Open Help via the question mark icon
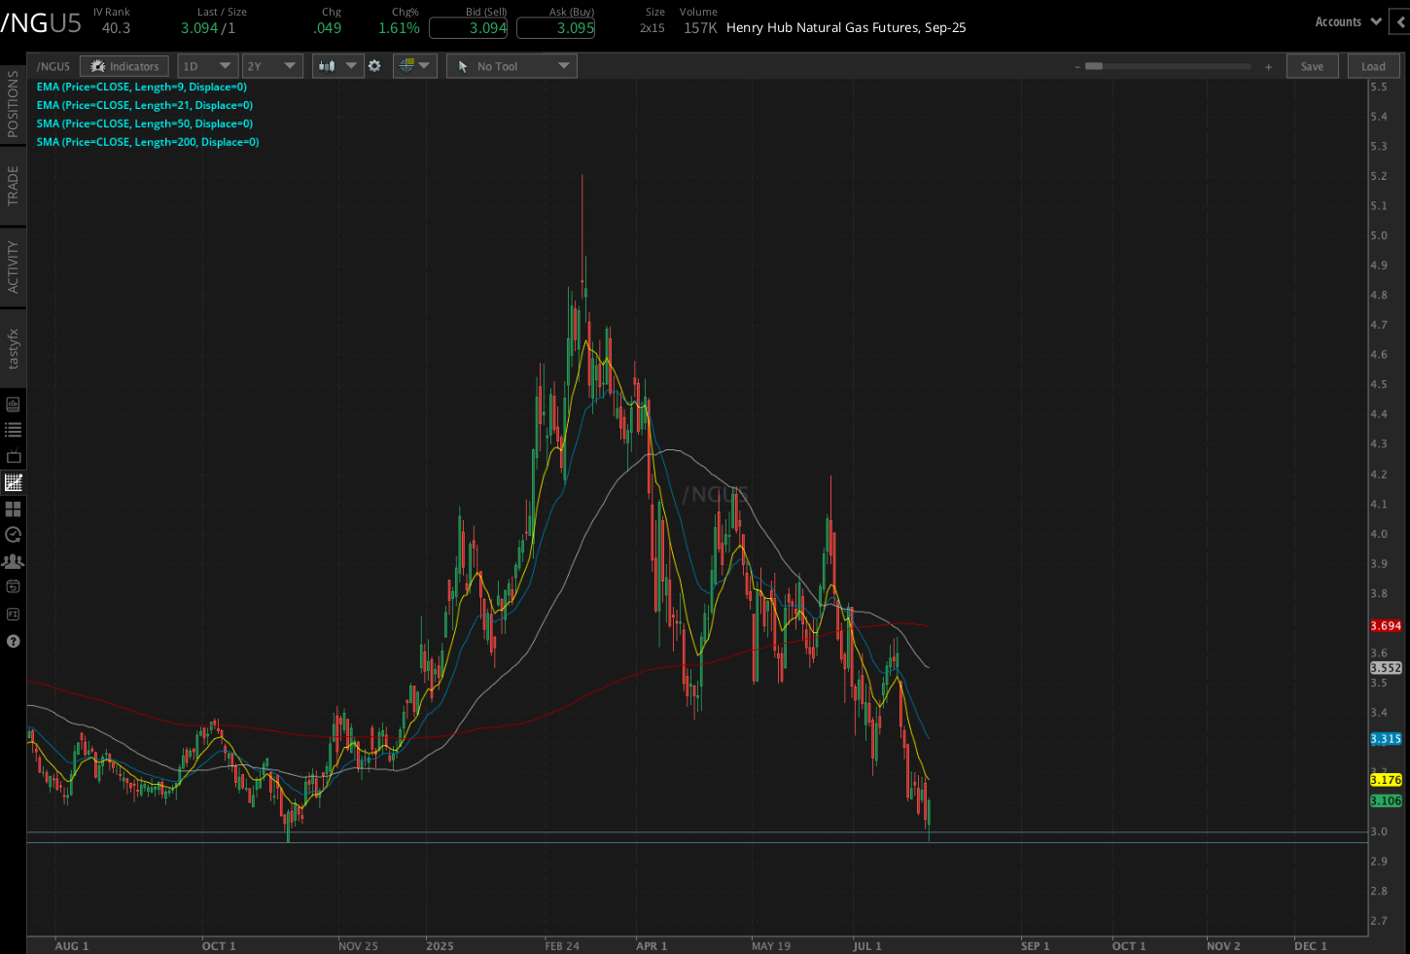 pyautogui.click(x=14, y=640)
